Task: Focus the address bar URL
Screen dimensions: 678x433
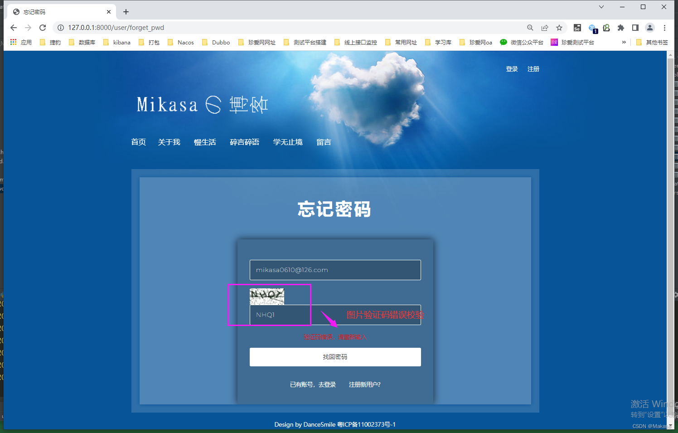Action: [290, 28]
